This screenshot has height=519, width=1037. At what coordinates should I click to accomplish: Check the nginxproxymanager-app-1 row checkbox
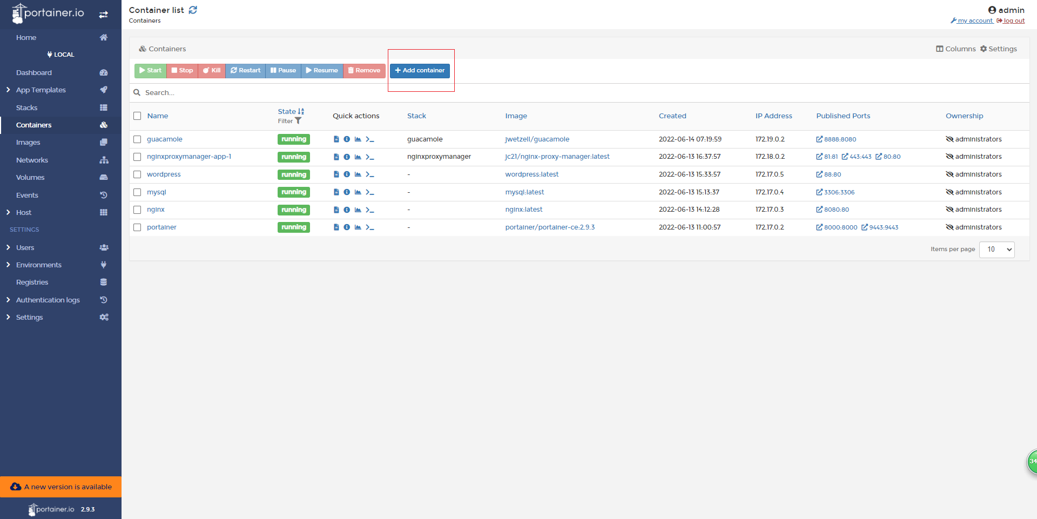click(137, 157)
